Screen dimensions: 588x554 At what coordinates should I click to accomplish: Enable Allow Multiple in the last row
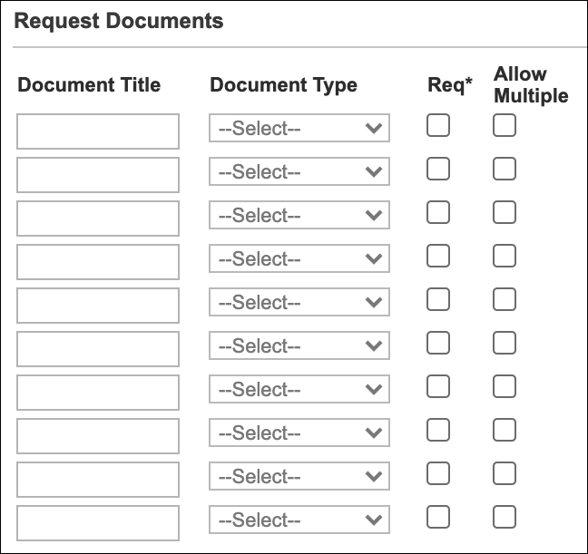(x=505, y=517)
